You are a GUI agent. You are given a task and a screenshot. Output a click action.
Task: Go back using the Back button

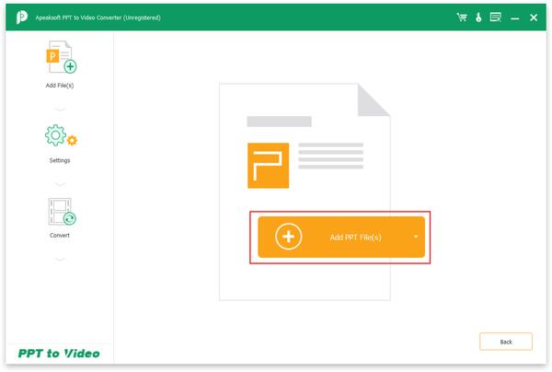click(x=506, y=342)
